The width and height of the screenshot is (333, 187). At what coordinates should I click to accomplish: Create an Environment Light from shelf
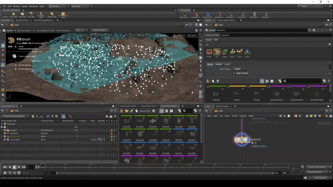click(63, 14)
